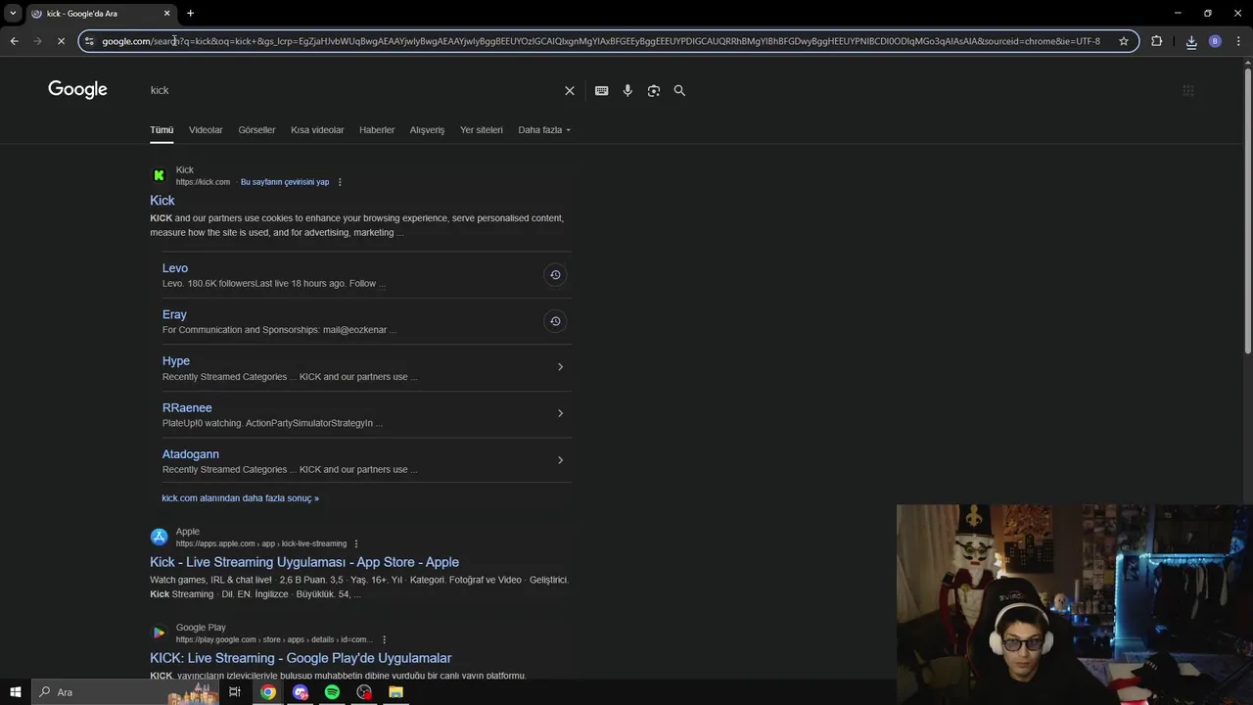Open the Eray sitelink
The height and width of the screenshot is (705, 1253).
(174, 314)
